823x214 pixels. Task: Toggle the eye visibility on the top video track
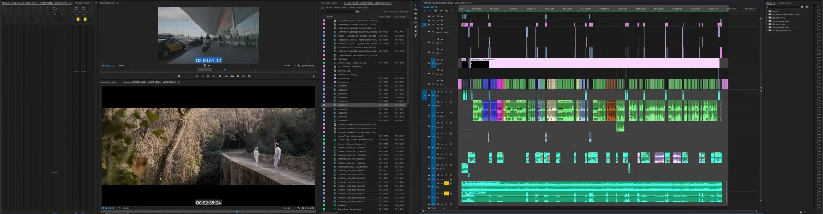442,16
